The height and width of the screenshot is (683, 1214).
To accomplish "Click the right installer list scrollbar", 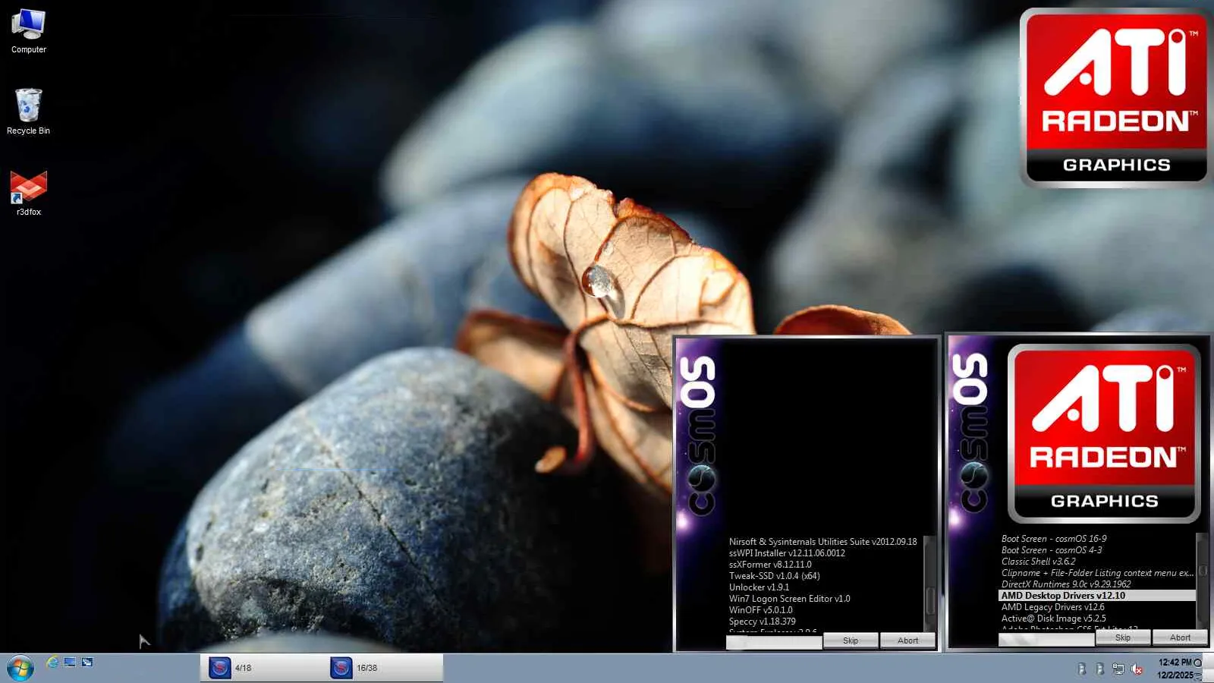I will click(1202, 581).
